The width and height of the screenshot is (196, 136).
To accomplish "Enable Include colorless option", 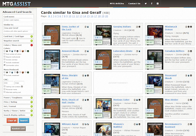I will [5, 59].
